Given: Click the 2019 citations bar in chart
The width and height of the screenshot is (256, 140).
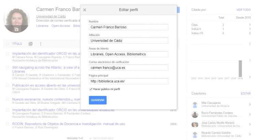Looking at the screenshot, I should coord(240,69).
